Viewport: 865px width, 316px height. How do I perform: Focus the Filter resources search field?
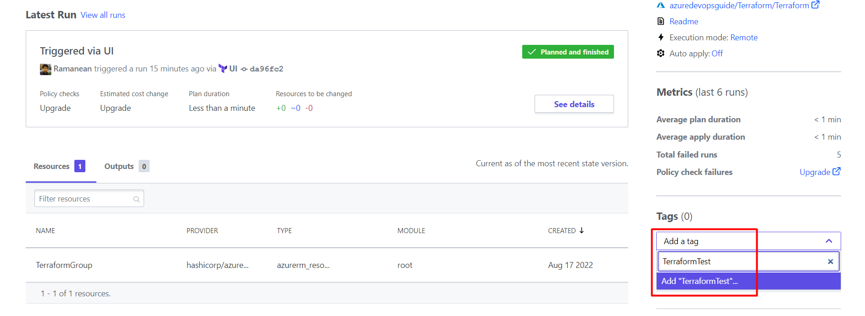89,198
